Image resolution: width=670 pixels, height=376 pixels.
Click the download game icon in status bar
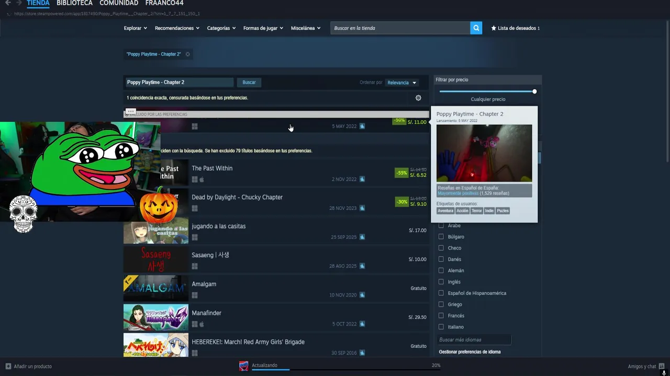click(243, 366)
